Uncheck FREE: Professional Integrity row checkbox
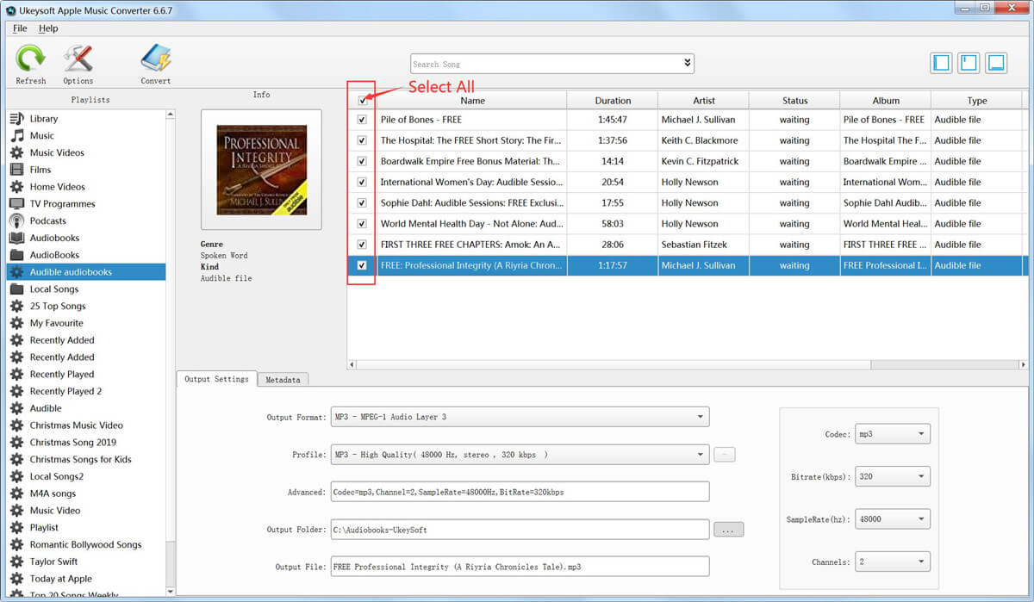The height and width of the screenshot is (602, 1034). (x=362, y=265)
